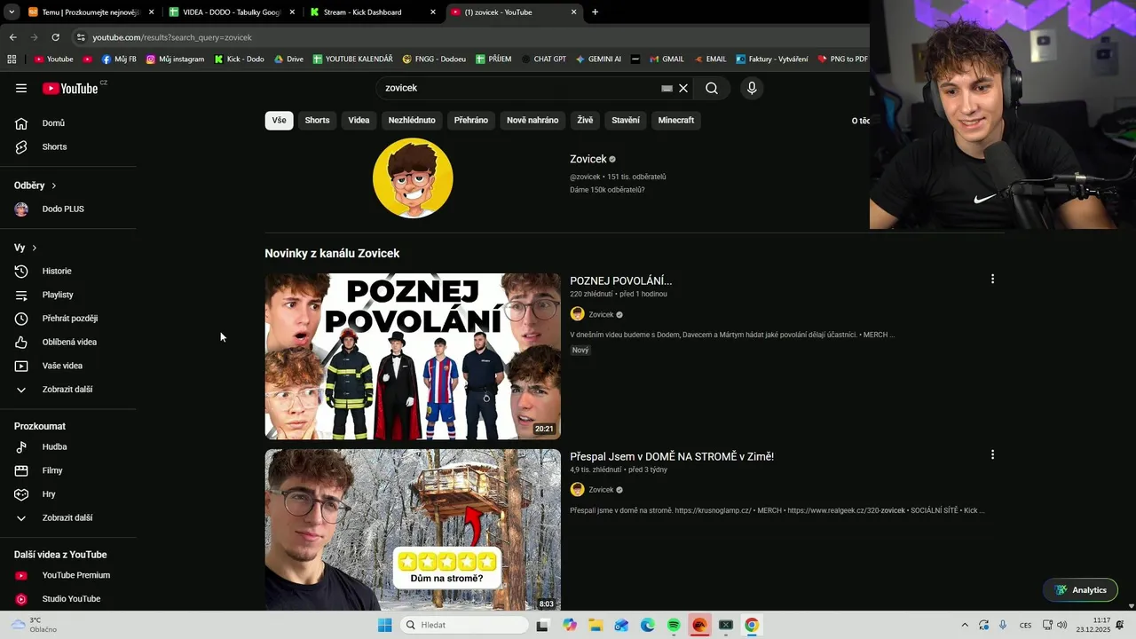
Task: Select the Minecraft filter chip
Action: pos(676,120)
